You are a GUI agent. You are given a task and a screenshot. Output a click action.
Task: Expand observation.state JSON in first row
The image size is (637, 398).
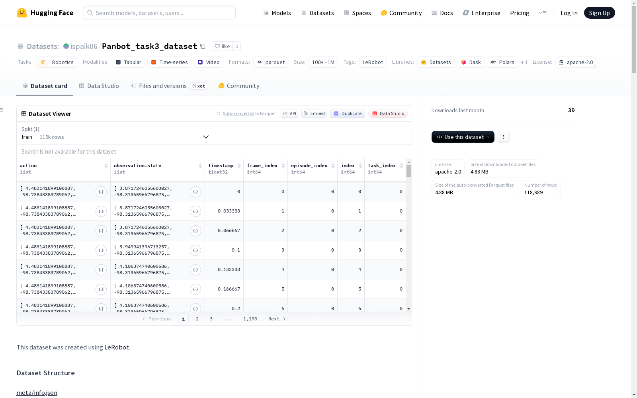coord(195,192)
